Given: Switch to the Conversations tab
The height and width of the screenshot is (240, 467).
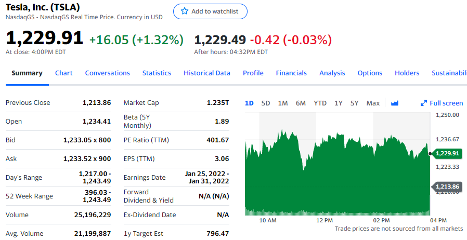Looking at the screenshot, I should [x=107, y=73].
